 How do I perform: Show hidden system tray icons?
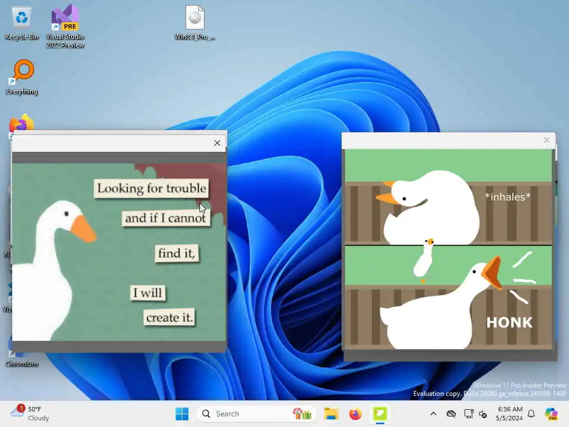click(x=433, y=414)
